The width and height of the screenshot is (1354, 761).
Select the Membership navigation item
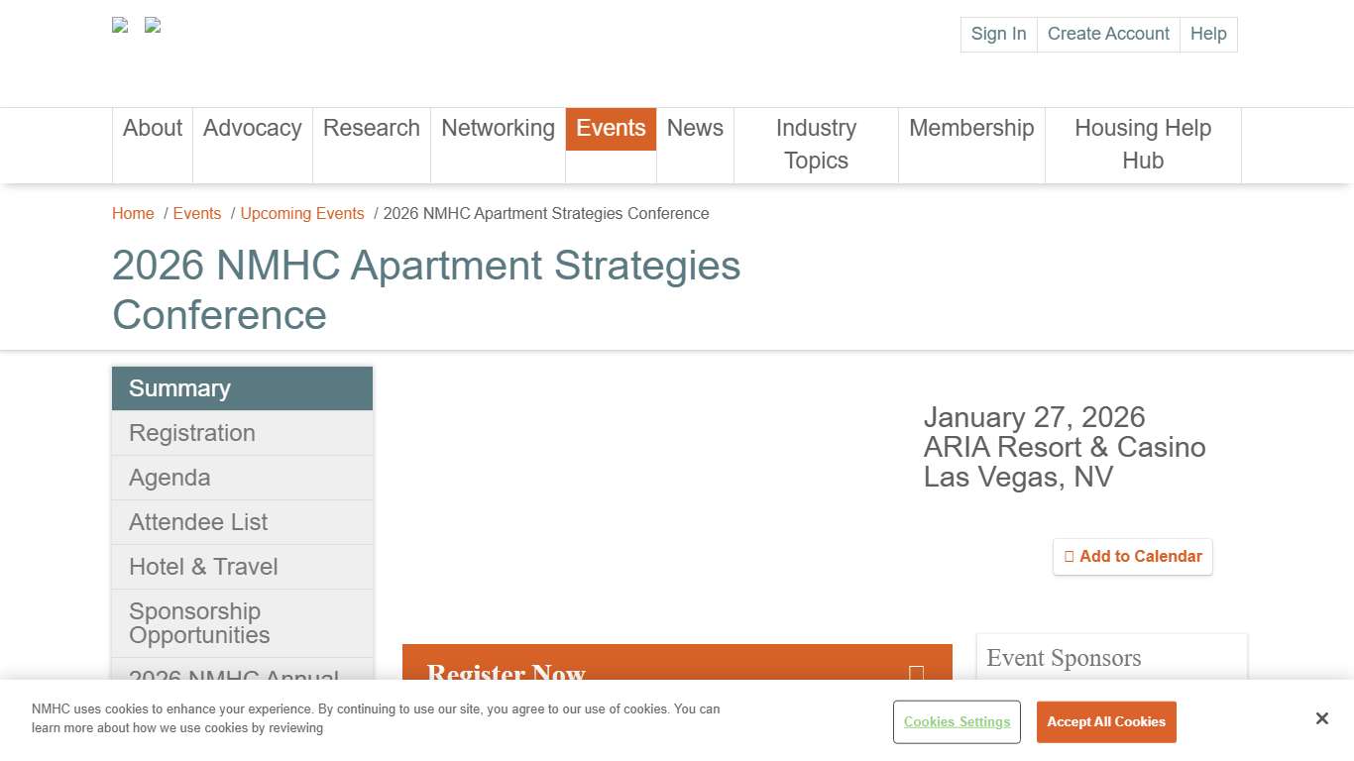[x=971, y=129]
